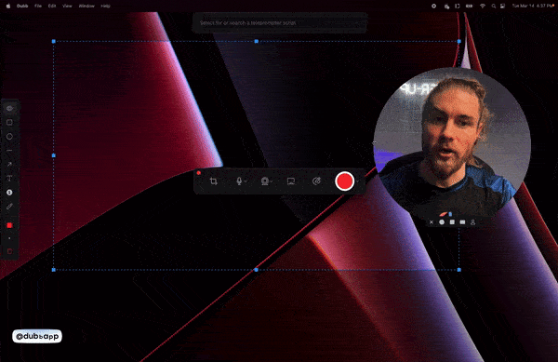Start recording with the red record button
558x362 pixels.
click(x=344, y=181)
